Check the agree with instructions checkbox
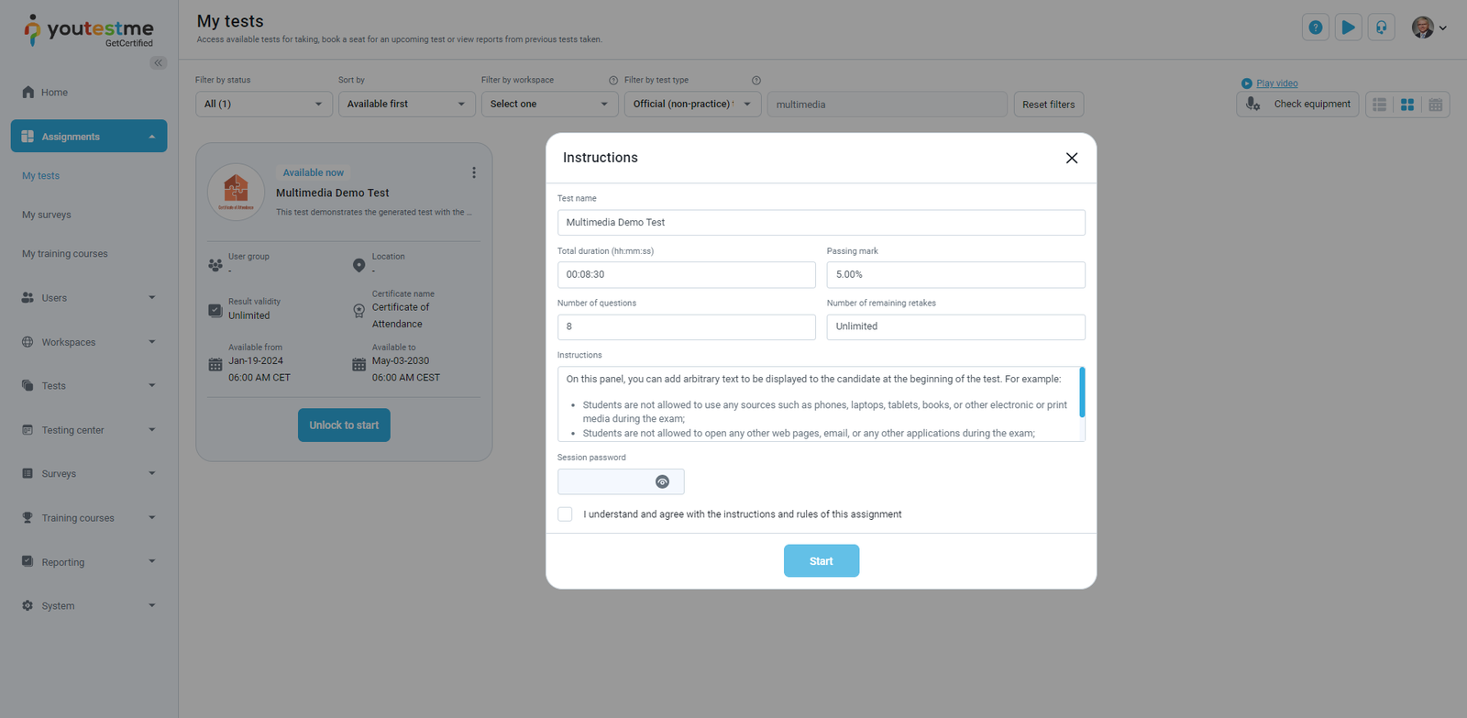 [x=565, y=514]
